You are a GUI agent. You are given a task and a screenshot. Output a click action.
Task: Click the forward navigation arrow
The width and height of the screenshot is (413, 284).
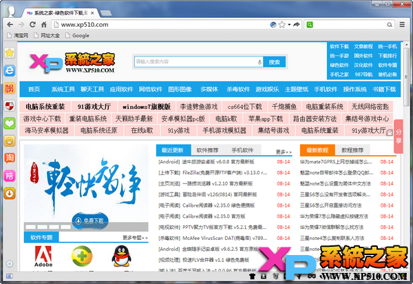point(21,25)
